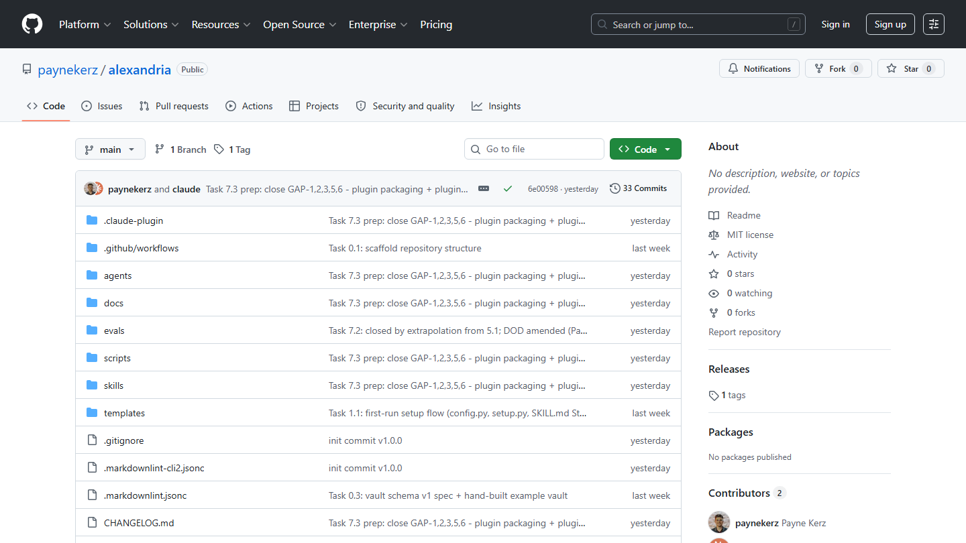
Task: Click the Sign in link
Action: 835,24
